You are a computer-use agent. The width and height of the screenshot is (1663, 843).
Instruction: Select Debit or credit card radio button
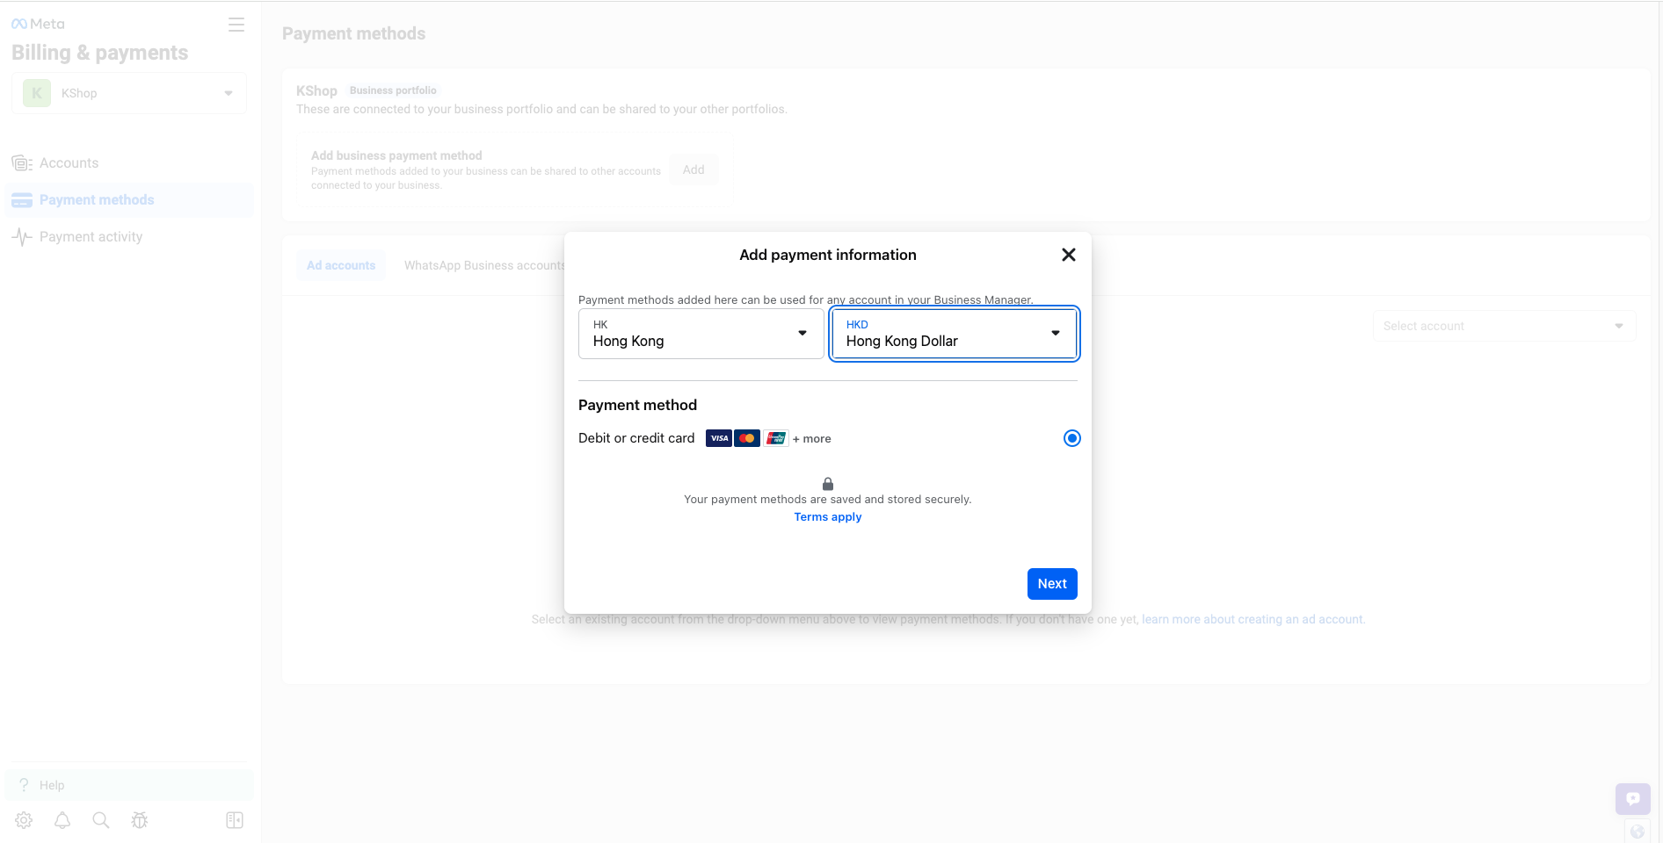(x=1072, y=438)
